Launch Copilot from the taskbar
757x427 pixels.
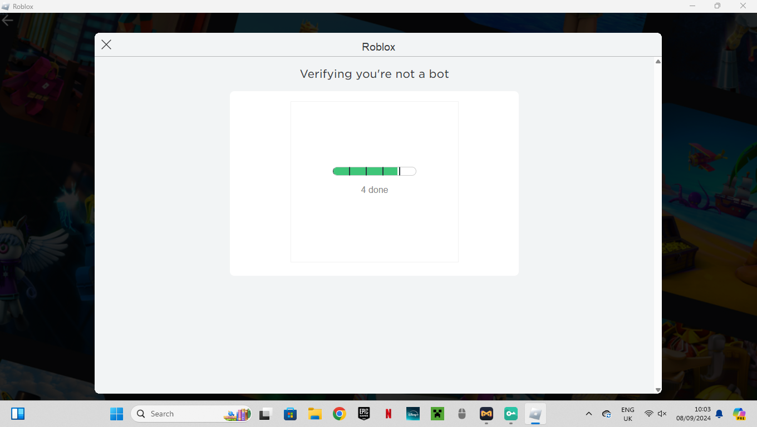click(739, 414)
